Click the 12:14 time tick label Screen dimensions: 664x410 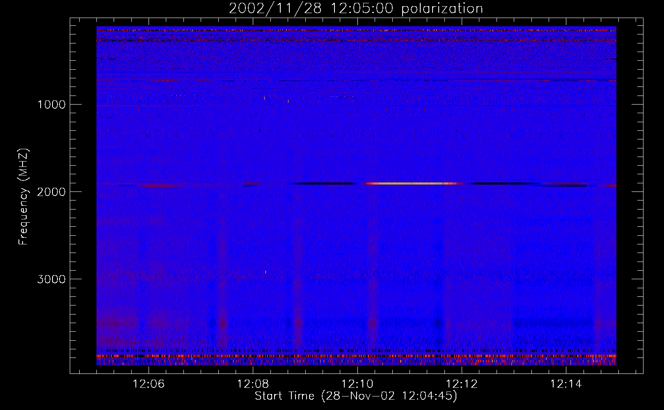[x=566, y=384]
